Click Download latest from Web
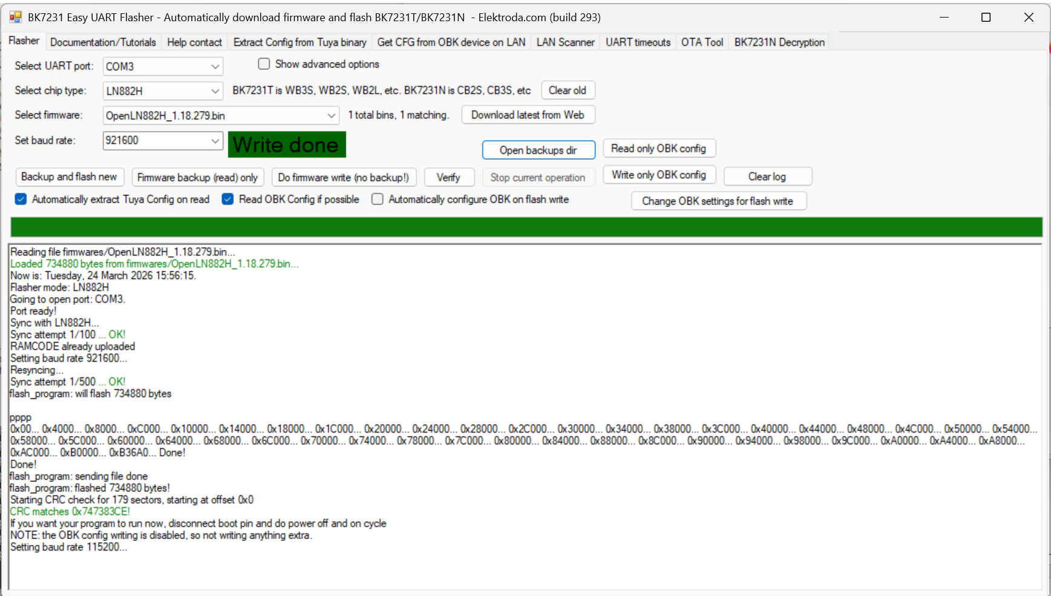 [x=528, y=115]
